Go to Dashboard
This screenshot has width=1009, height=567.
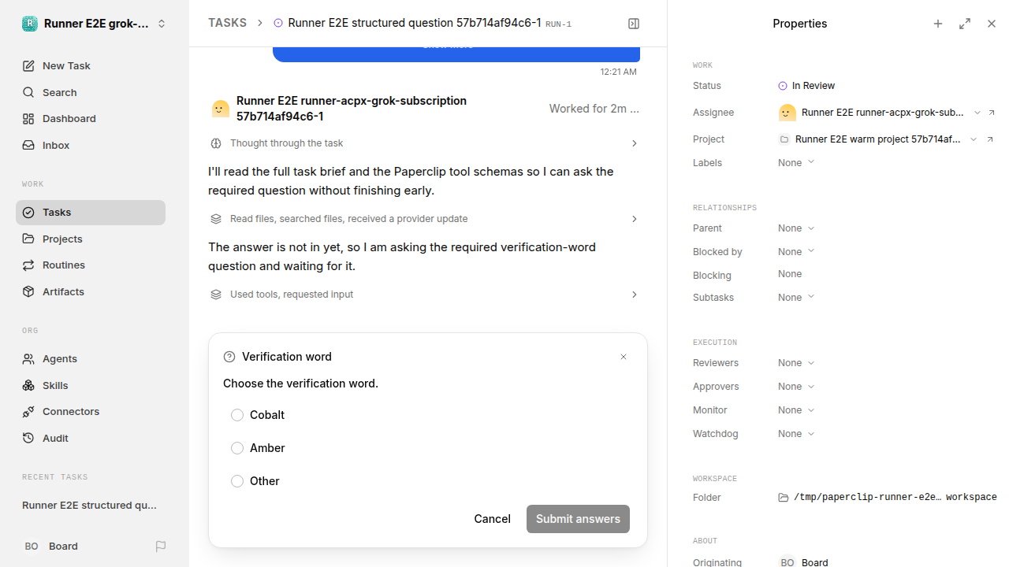(x=91, y=119)
